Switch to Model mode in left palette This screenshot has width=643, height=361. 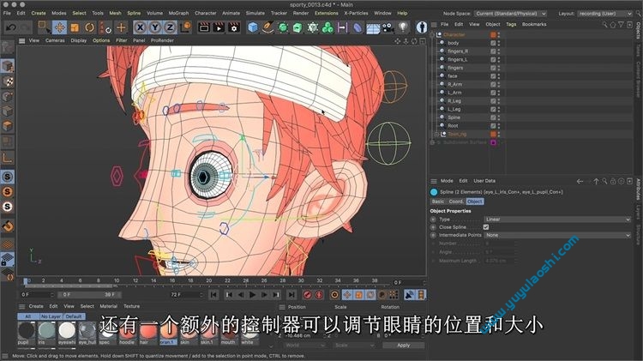(x=8, y=67)
